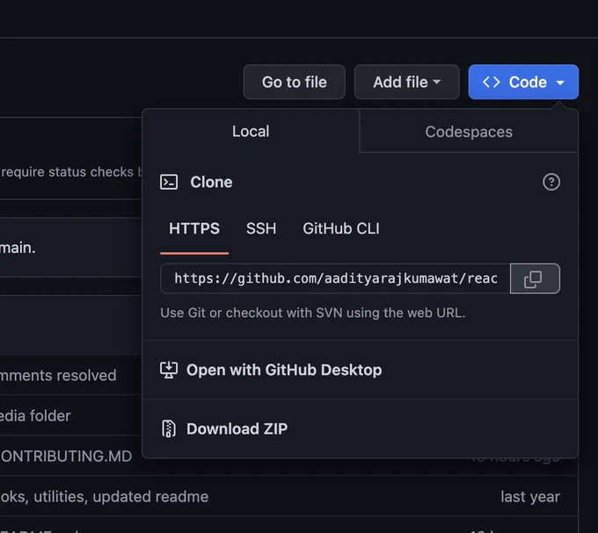598x533 pixels.
Task: Select the SSH clone method tab
Action: click(x=261, y=229)
